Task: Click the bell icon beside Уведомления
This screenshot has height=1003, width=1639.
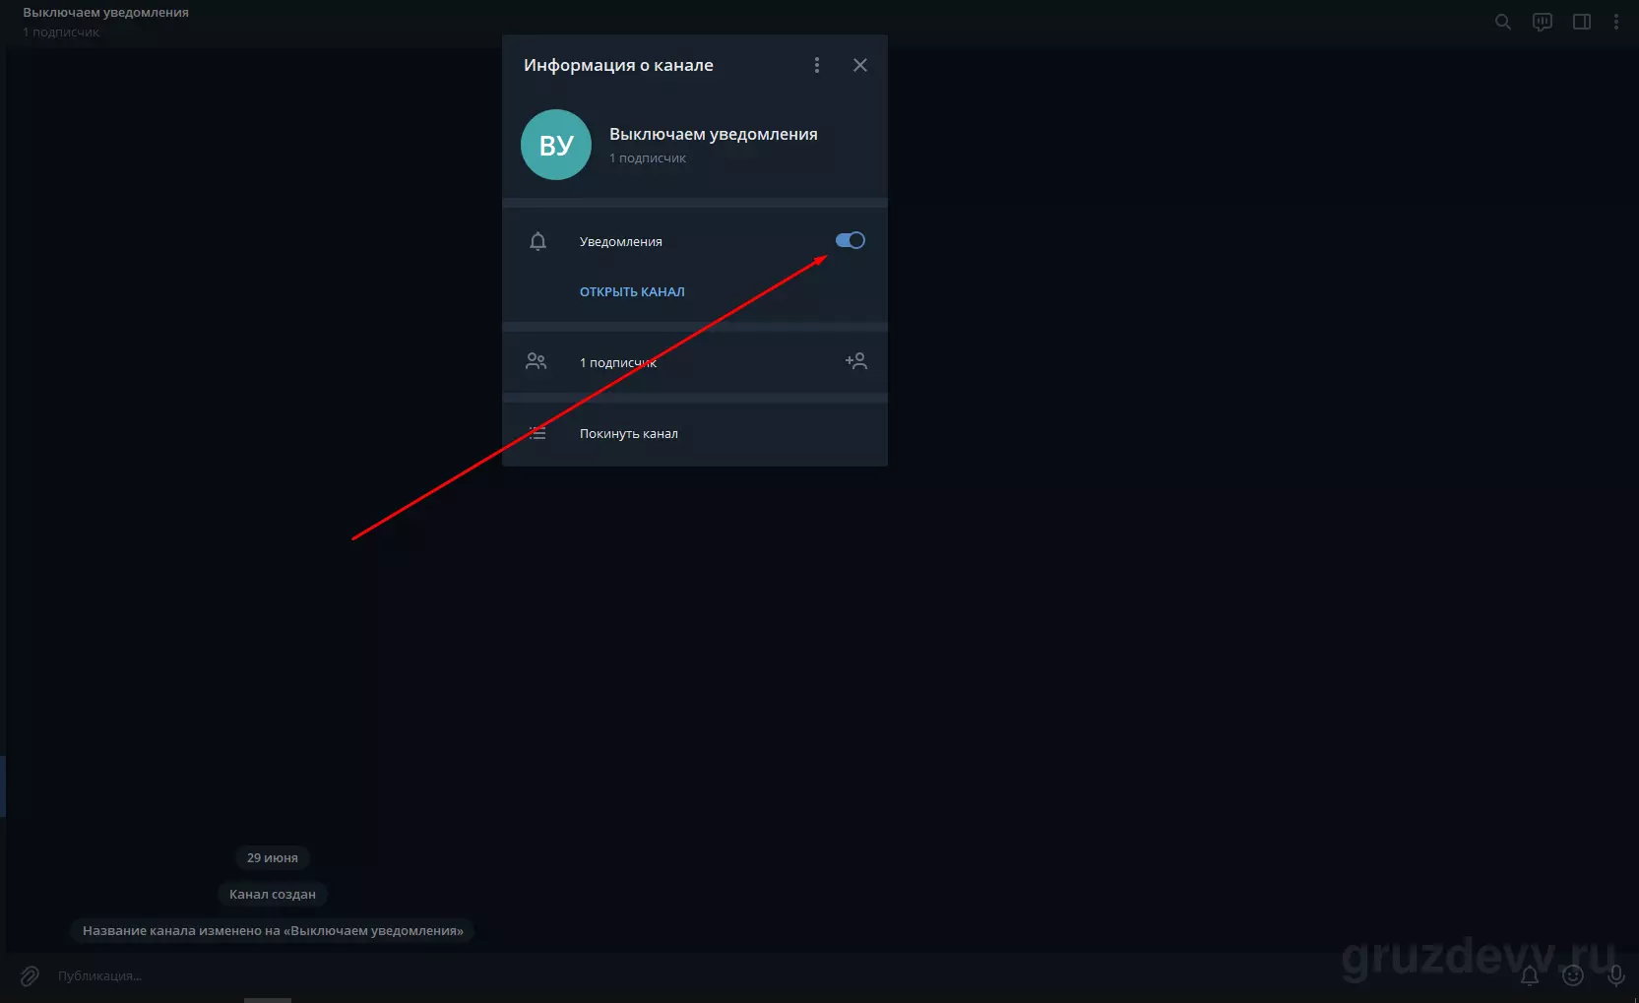Action: tap(537, 241)
